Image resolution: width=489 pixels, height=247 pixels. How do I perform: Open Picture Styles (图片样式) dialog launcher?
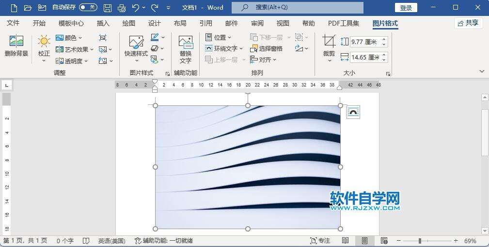tap(168, 74)
